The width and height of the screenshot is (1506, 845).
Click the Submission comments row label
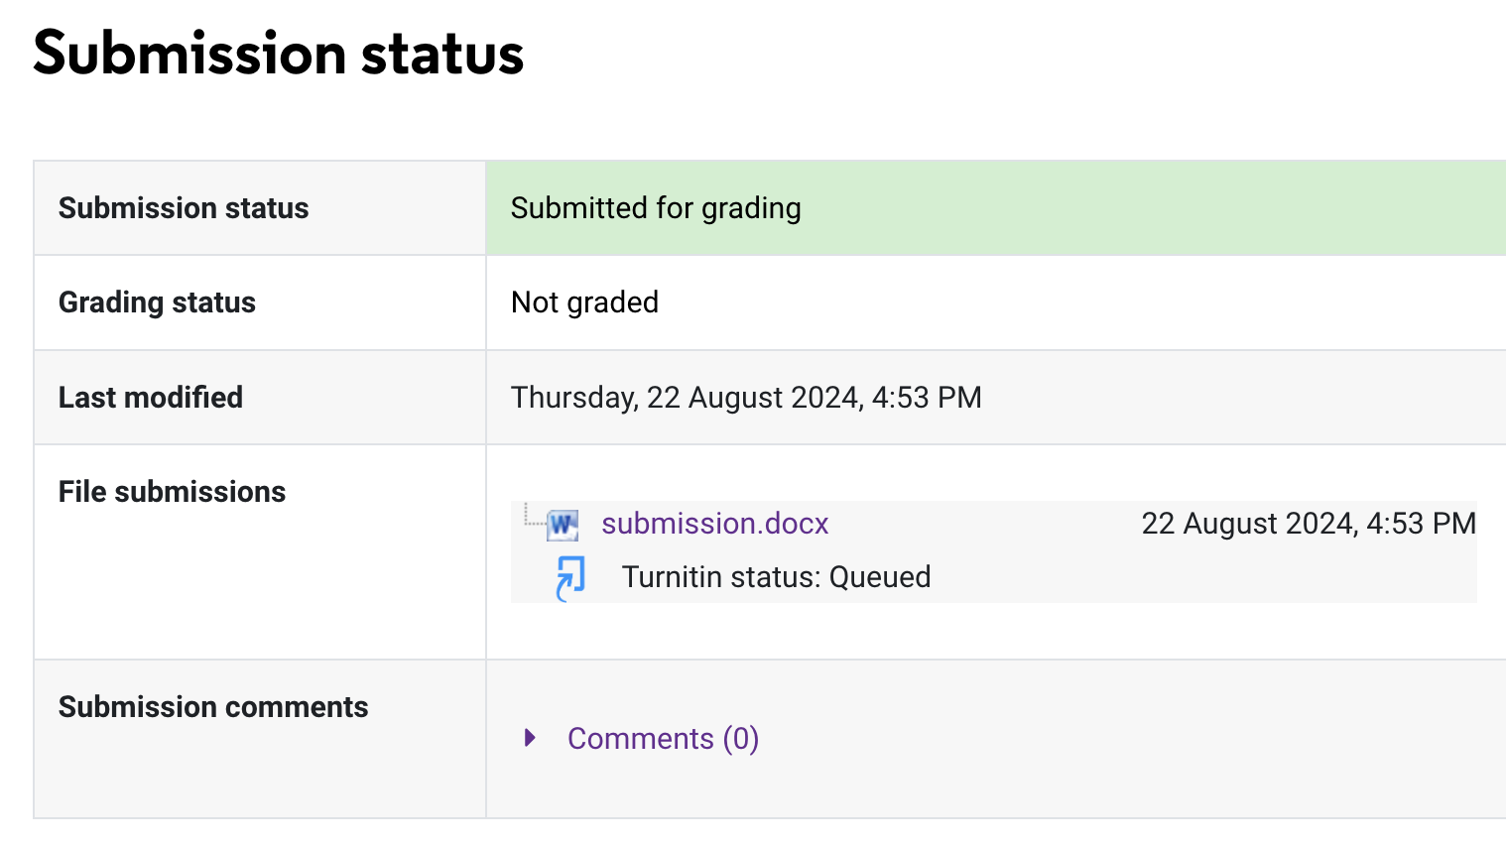pyautogui.click(x=213, y=707)
